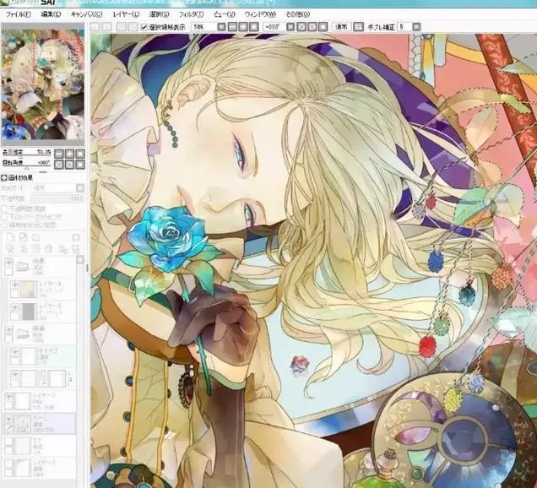
Task: Open the 編集(E) menu
Action: point(51,14)
